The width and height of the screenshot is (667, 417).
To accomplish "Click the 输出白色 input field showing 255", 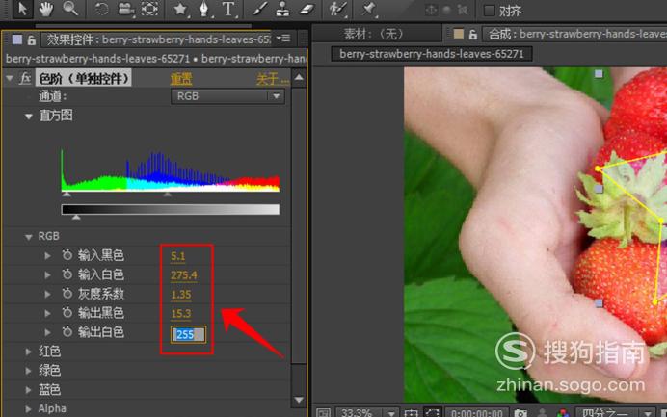I will tap(189, 334).
